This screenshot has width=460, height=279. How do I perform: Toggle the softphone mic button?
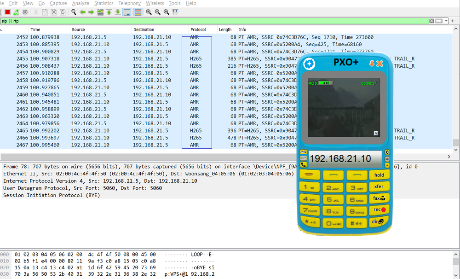304,152
